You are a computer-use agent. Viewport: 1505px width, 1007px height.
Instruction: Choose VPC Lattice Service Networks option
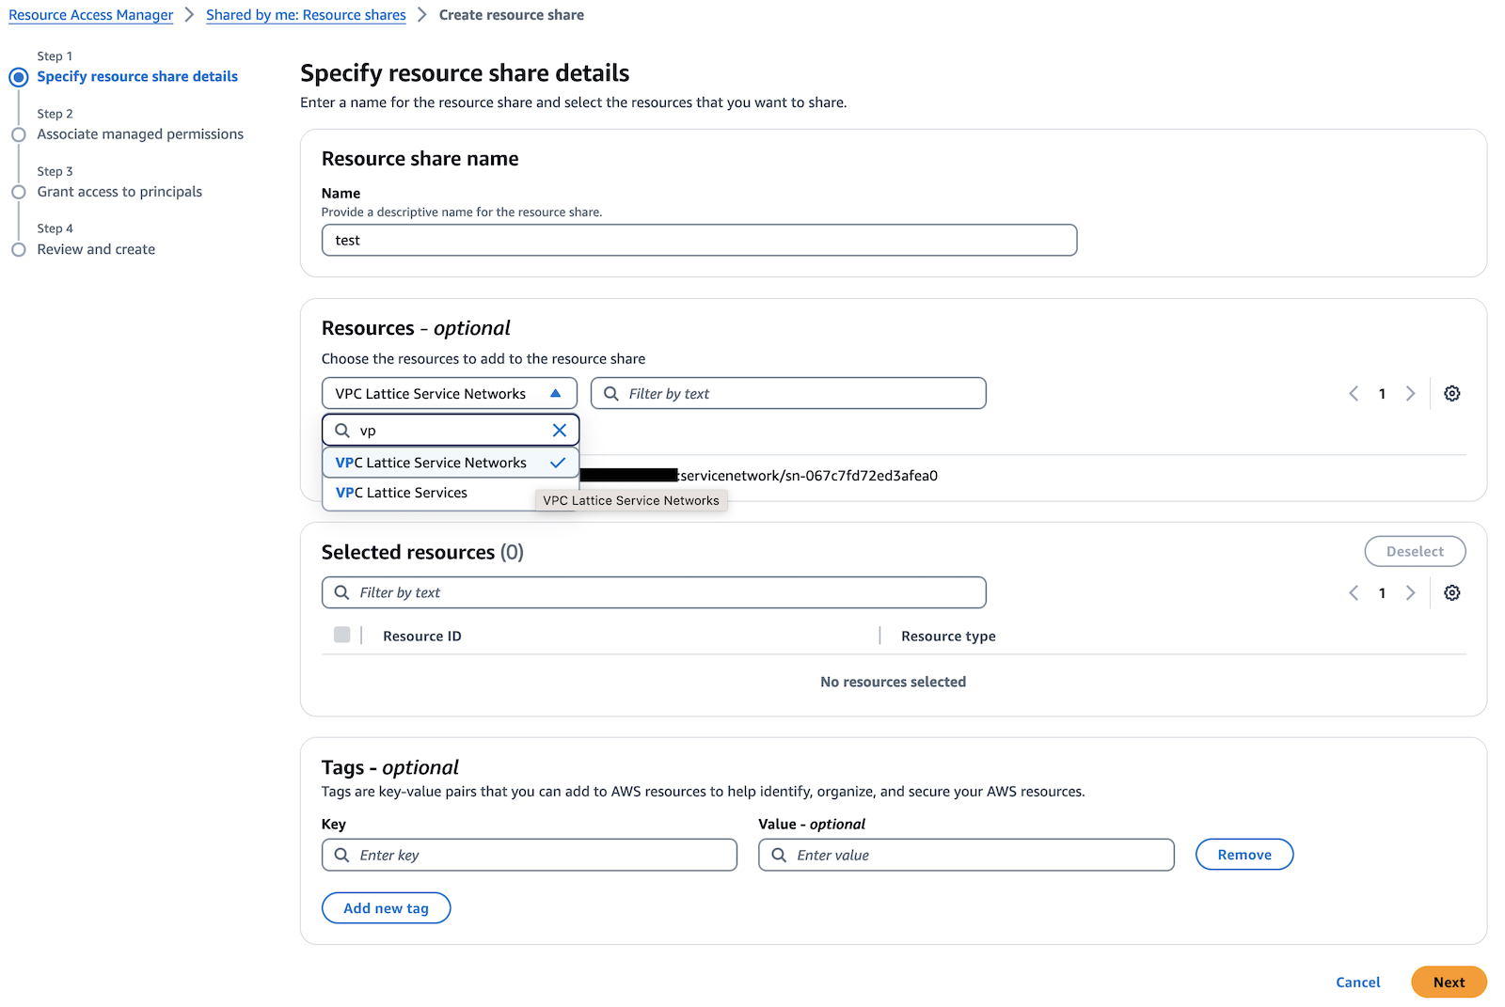click(x=431, y=463)
